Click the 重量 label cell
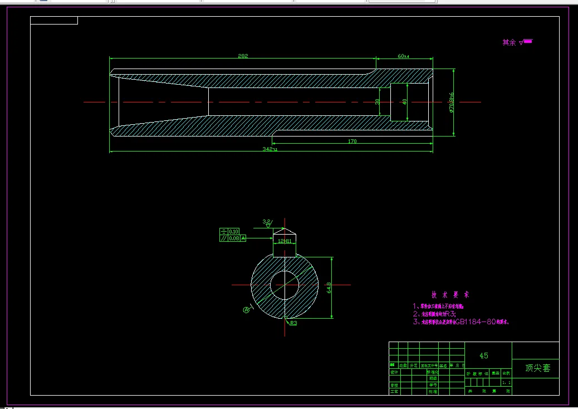Image resolution: width=578 pixels, height=409 pixels. (495, 373)
